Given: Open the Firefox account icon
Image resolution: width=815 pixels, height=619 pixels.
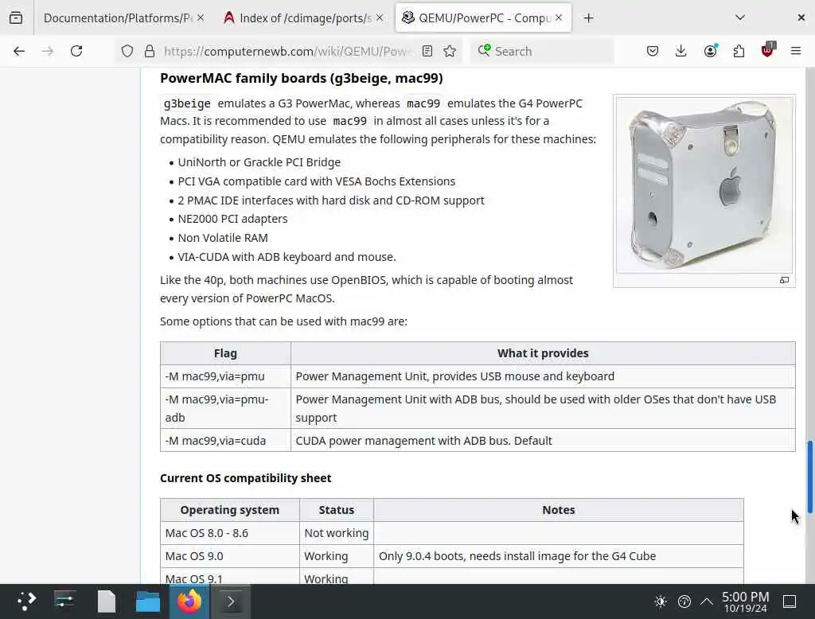Looking at the screenshot, I should click(710, 51).
